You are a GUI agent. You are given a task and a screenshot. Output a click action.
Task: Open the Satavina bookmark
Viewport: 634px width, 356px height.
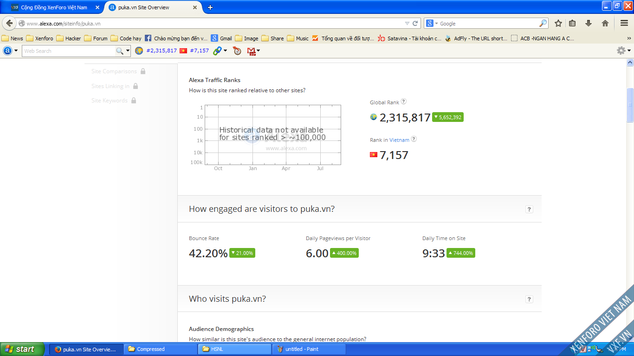409,38
